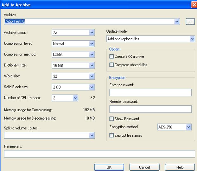Close the Add to Archive dialog

194,4
